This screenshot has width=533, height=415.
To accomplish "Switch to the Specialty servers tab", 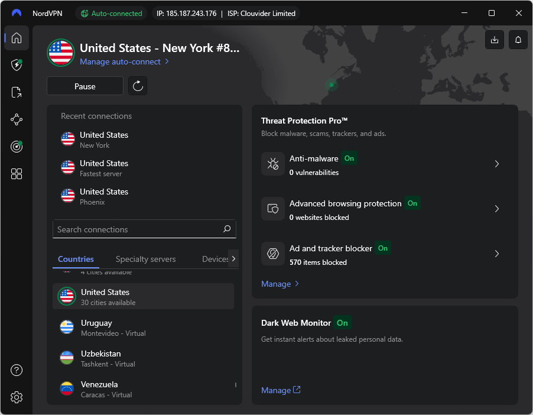I will [145, 259].
